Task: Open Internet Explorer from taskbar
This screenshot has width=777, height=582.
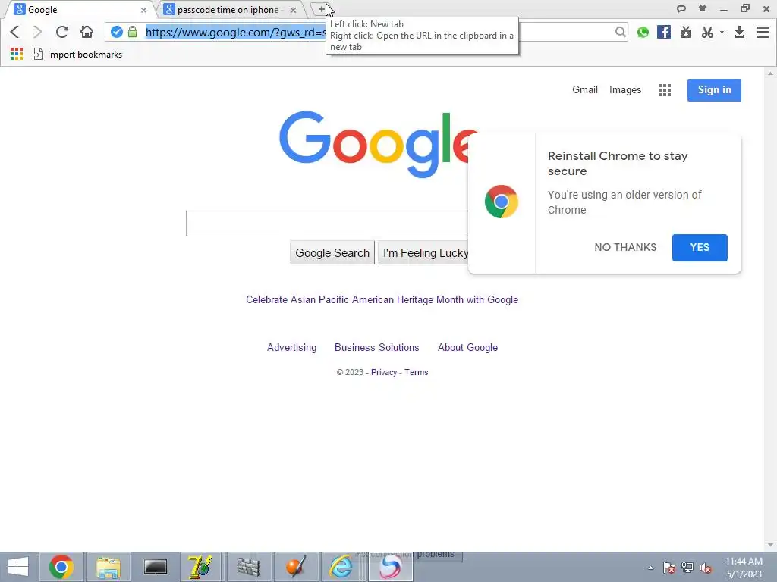Action: tap(342, 567)
